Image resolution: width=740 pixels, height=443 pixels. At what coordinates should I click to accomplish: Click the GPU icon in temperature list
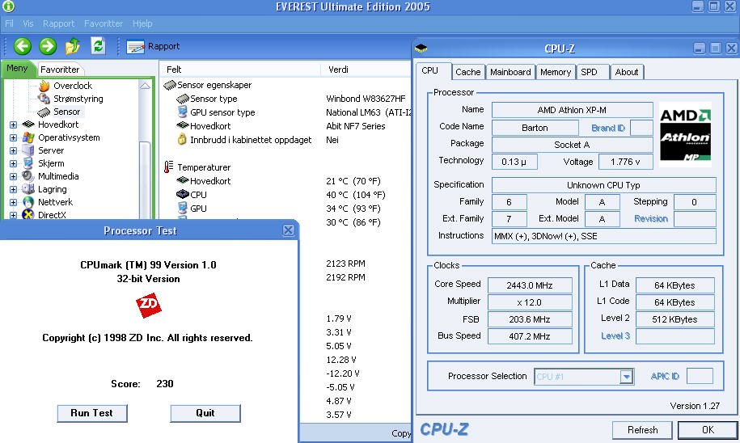(x=183, y=208)
